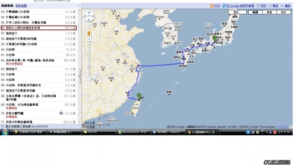Viewport: 293px width, 166px height.
Task: Select step 71 中國自動車道
Action: [x=38, y=122]
